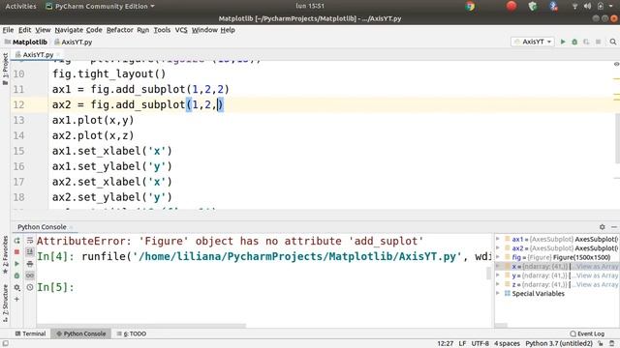
Task: Open the Edit menu
Action: point(24,30)
